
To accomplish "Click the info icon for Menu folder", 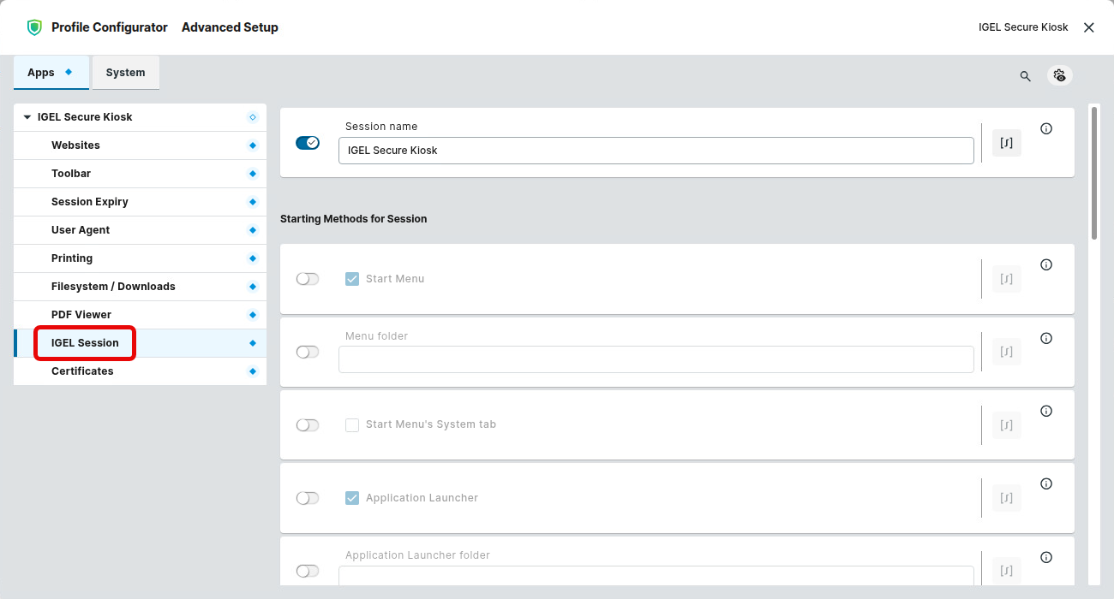I will (x=1045, y=339).
